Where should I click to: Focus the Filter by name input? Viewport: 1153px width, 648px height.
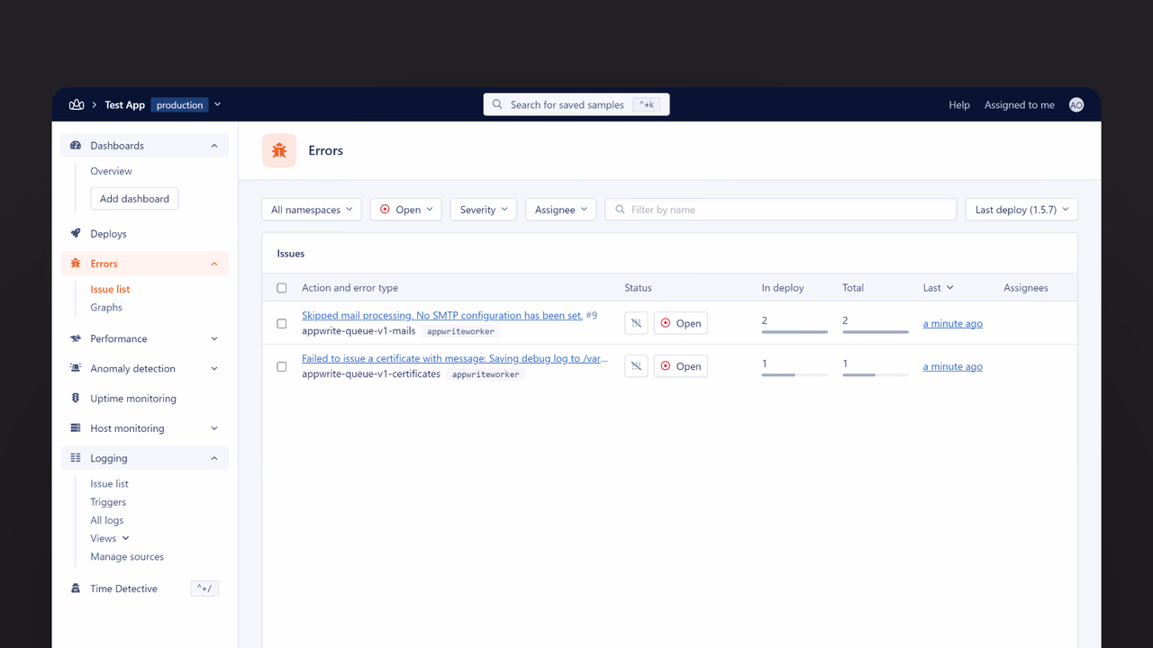(x=781, y=210)
